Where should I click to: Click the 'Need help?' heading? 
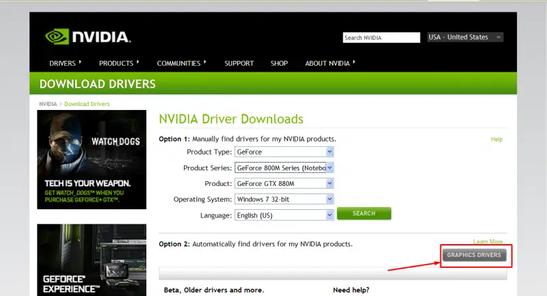pos(351,290)
